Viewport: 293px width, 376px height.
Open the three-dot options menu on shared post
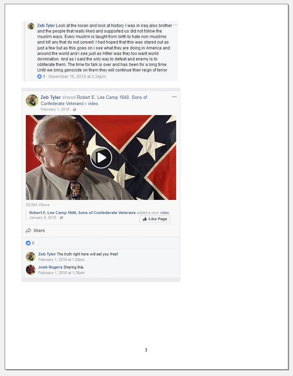174,97
